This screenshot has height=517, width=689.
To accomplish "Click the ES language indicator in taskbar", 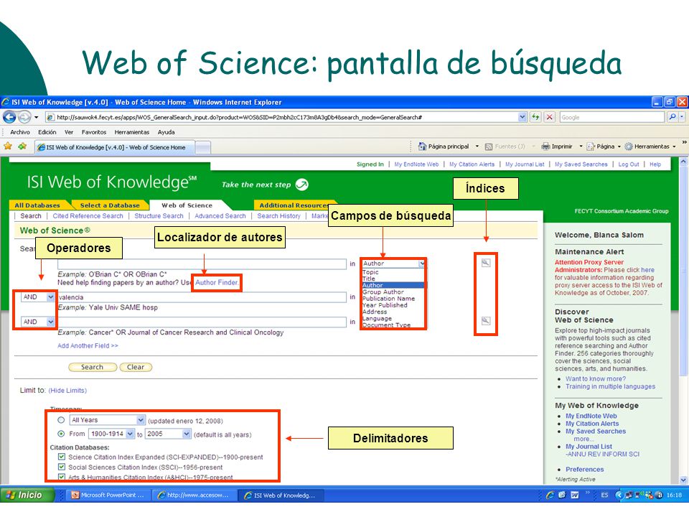I will (x=604, y=495).
